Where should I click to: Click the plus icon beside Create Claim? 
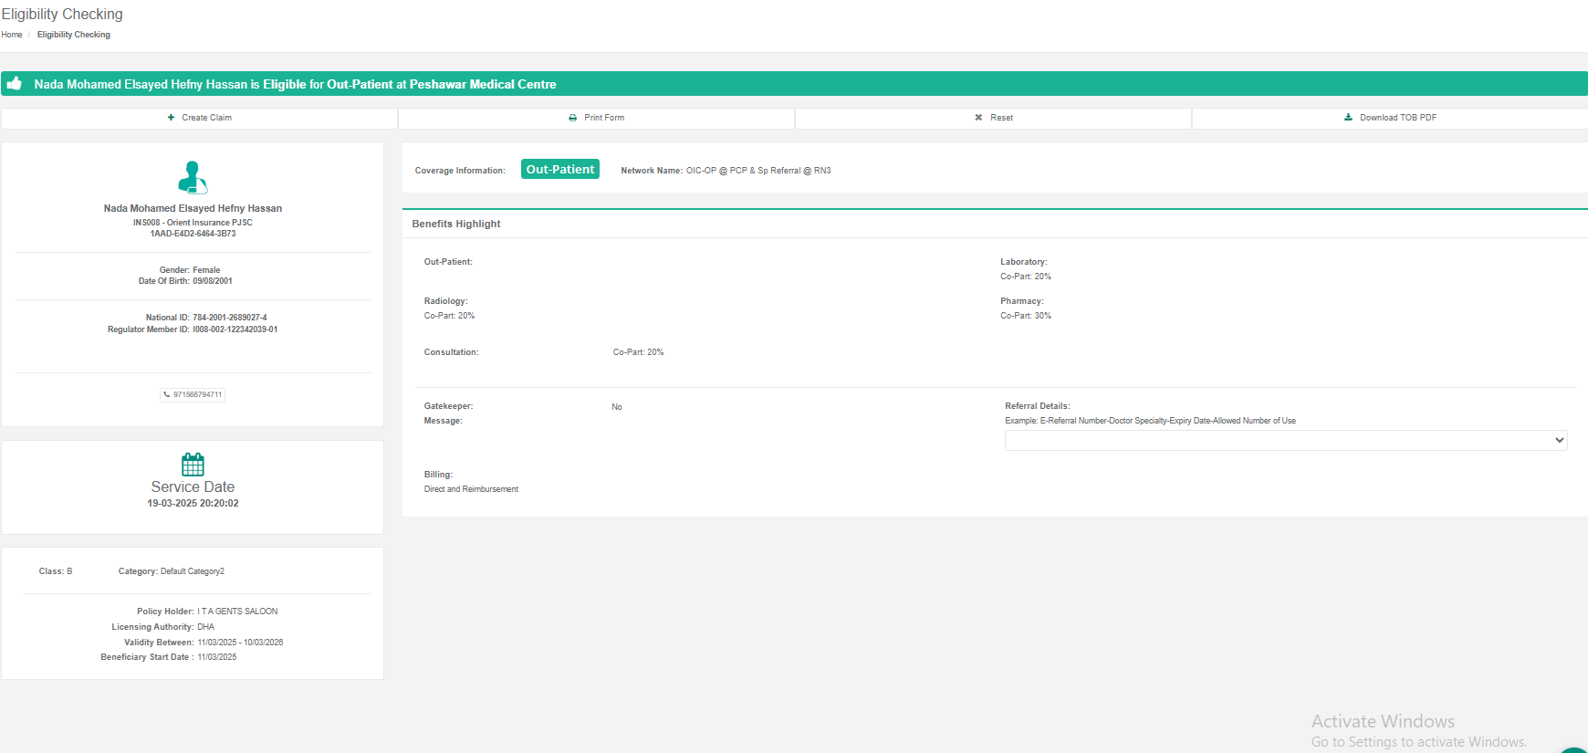(x=171, y=118)
